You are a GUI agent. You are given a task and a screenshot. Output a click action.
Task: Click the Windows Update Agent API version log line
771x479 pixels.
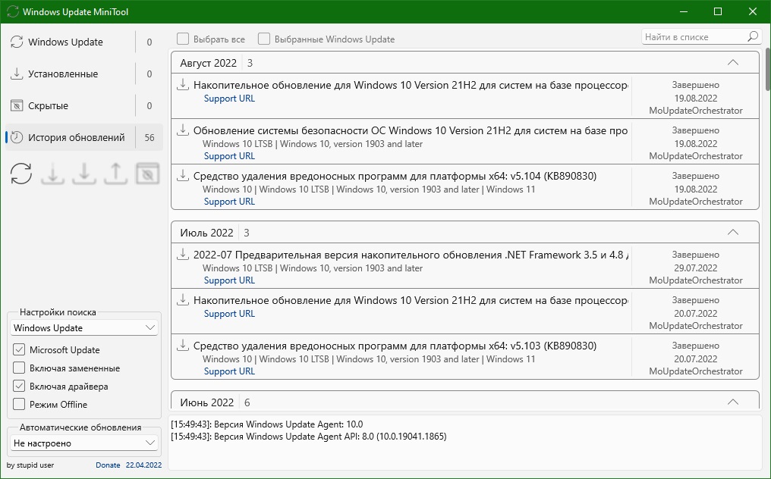[x=309, y=437]
